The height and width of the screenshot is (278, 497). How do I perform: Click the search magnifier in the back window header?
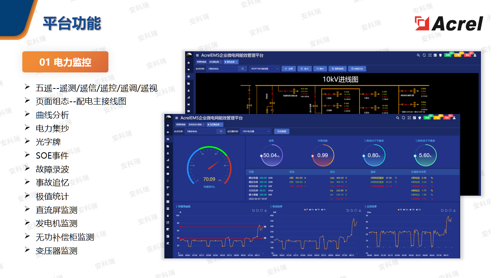point(418,55)
